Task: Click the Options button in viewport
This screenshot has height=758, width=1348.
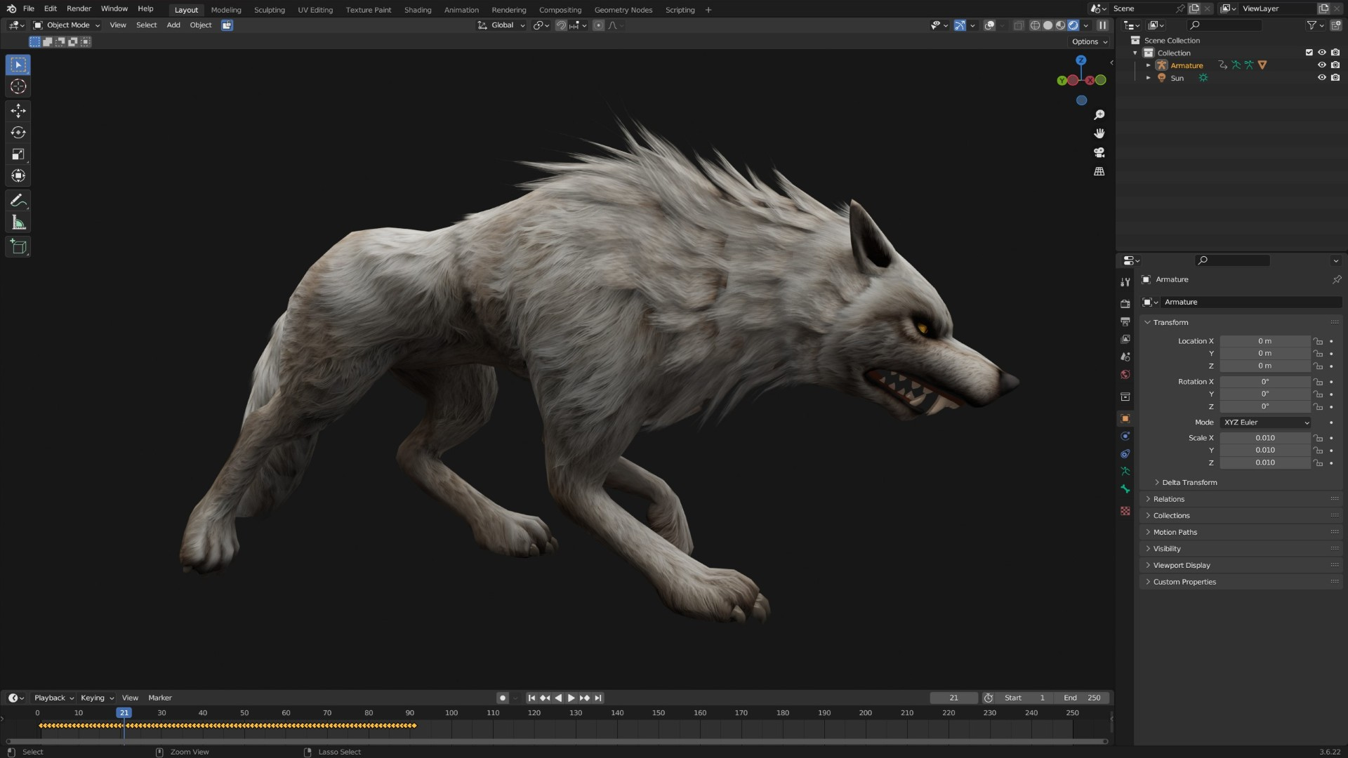Action: click(1090, 41)
